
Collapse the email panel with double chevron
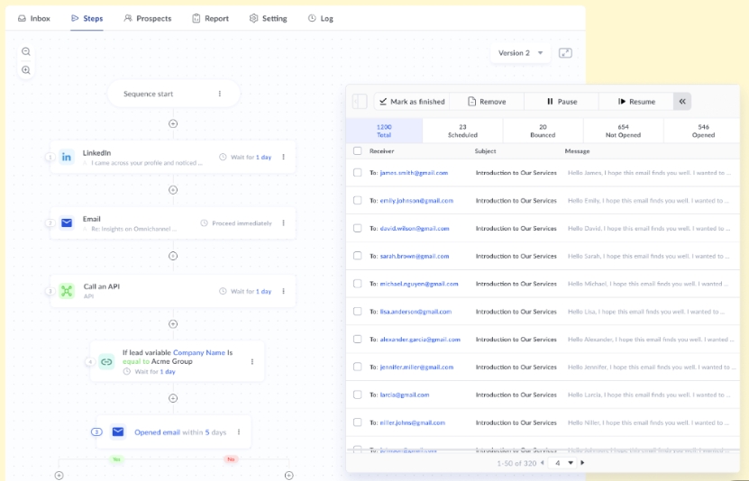(682, 101)
